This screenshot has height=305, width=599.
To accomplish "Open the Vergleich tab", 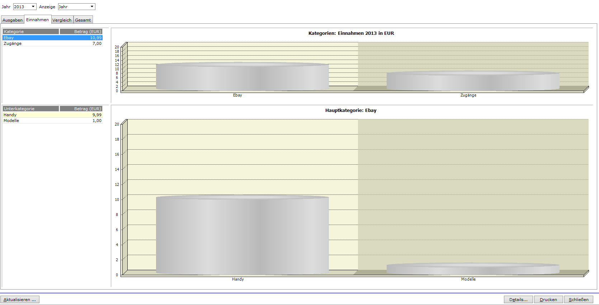I will coord(62,20).
